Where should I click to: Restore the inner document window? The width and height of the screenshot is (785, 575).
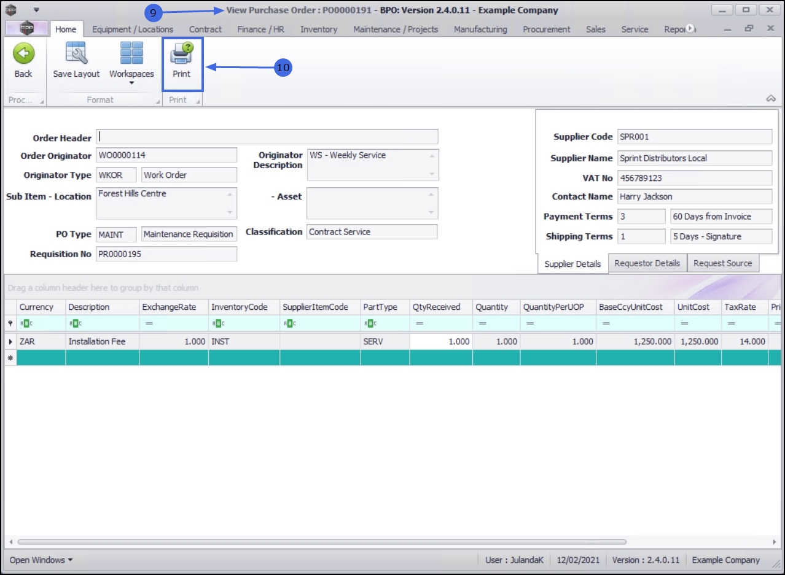pyautogui.click(x=749, y=28)
